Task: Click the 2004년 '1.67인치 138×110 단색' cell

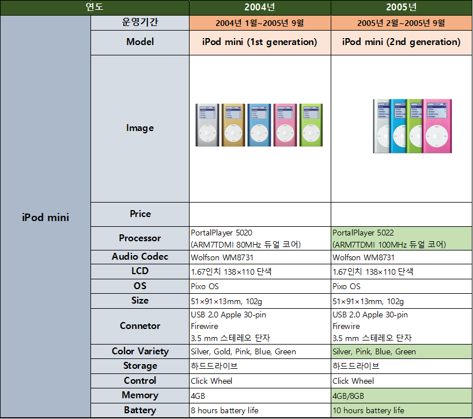Action: [260, 272]
